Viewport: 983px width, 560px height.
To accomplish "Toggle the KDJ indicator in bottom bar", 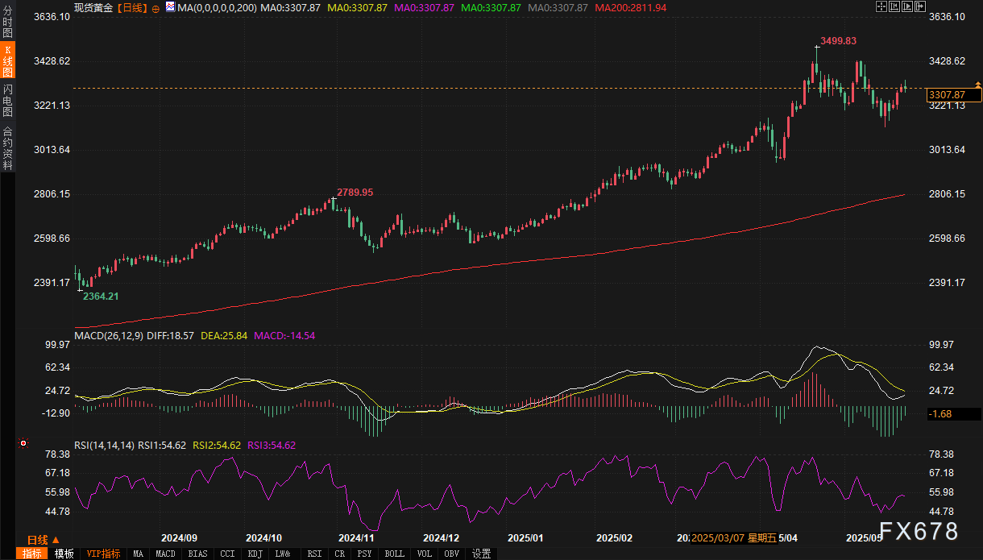I will (255, 554).
